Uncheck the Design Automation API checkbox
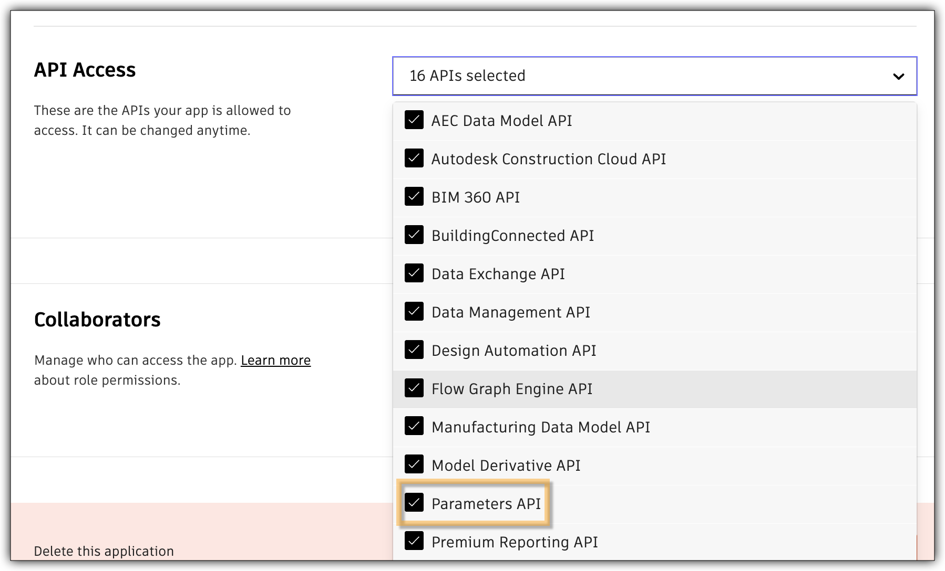The image size is (945, 571). pos(414,350)
